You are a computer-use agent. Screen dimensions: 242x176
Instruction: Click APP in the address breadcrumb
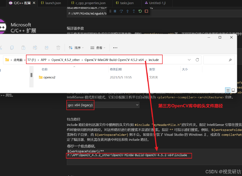pyautogui.click(x=44, y=60)
